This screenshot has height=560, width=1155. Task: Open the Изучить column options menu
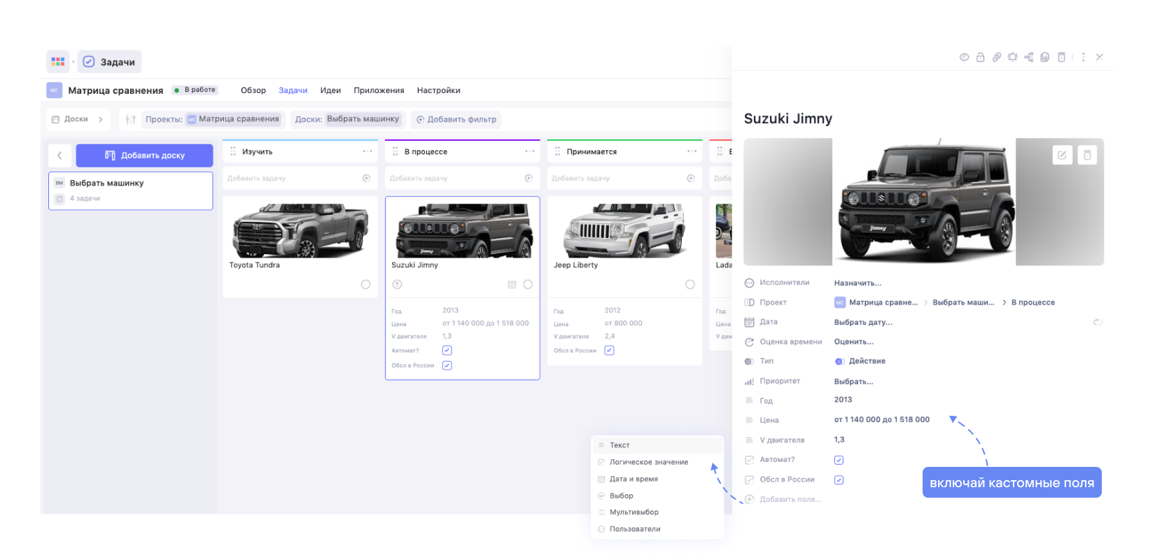pyautogui.click(x=367, y=151)
